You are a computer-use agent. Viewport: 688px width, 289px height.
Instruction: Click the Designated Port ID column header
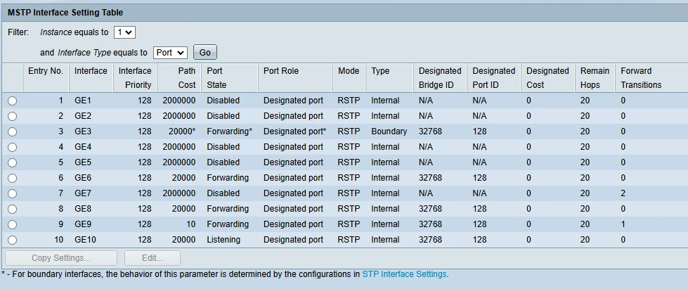(x=493, y=78)
